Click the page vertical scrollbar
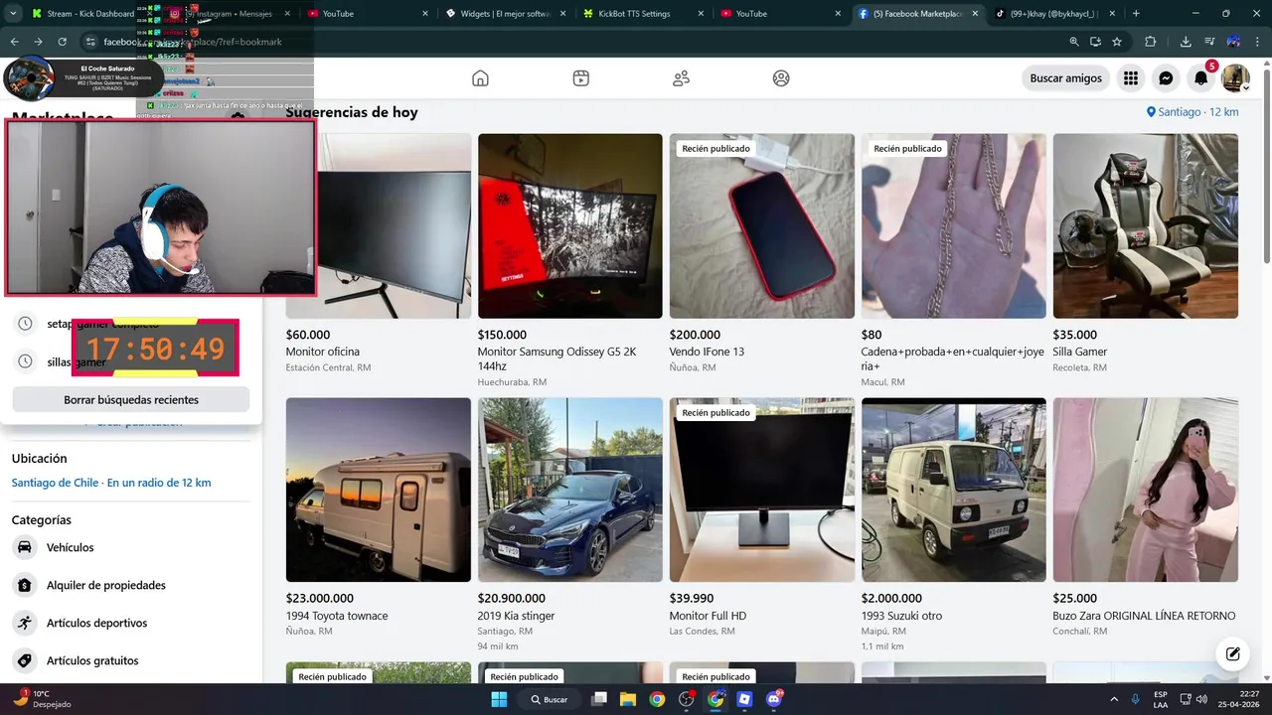The image size is (1272, 715). click(x=1266, y=164)
